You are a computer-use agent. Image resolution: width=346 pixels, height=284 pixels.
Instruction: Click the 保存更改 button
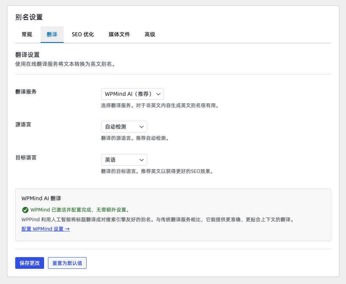pos(30,263)
